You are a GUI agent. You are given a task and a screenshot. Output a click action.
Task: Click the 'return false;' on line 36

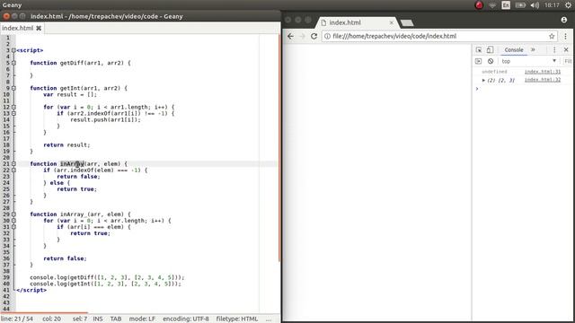pyautogui.click(x=65, y=258)
